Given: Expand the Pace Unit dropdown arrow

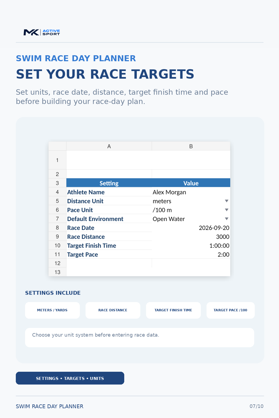Looking at the screenshot, I should [x=226, y=210].
